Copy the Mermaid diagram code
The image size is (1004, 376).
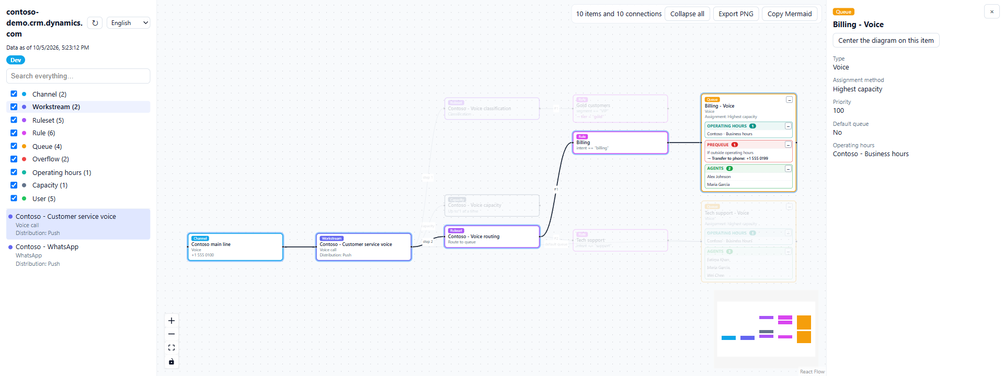pos(790,14)
